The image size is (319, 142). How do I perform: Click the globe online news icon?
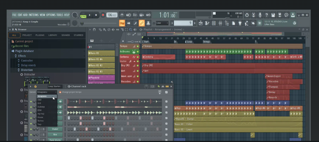coord(294,23)
